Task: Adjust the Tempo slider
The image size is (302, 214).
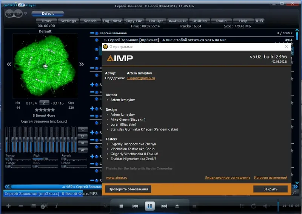Action: [18, 159]
